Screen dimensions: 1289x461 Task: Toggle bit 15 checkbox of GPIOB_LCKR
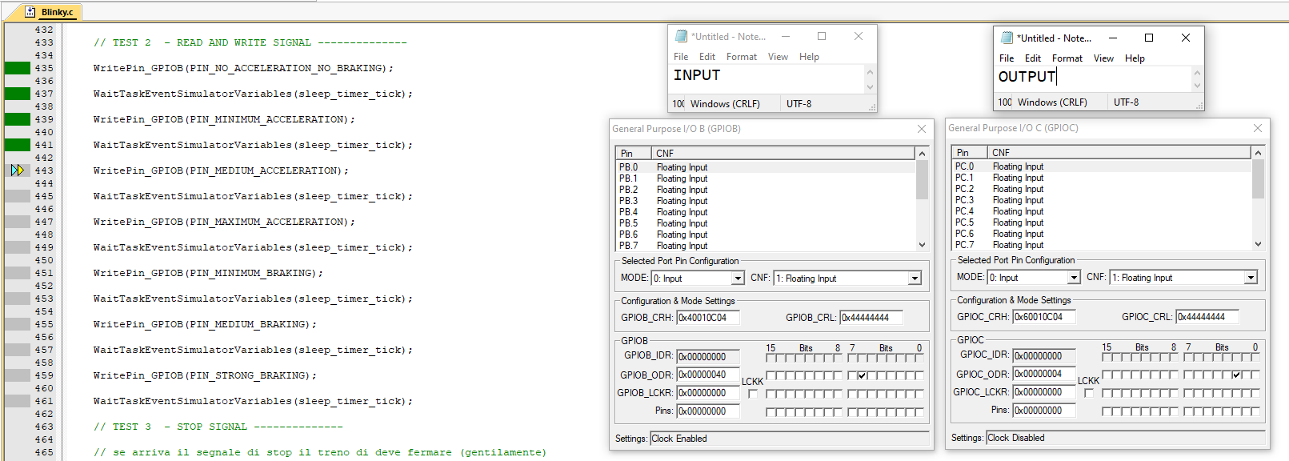tap(771, 394)
